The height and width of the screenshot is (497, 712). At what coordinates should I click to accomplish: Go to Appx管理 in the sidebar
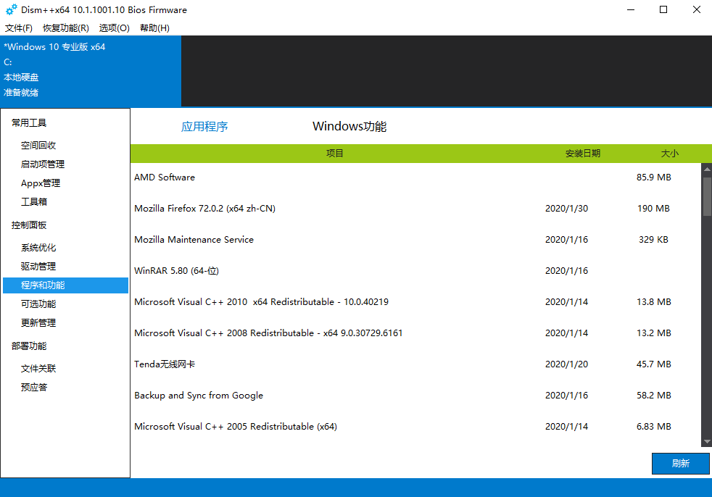41,183
